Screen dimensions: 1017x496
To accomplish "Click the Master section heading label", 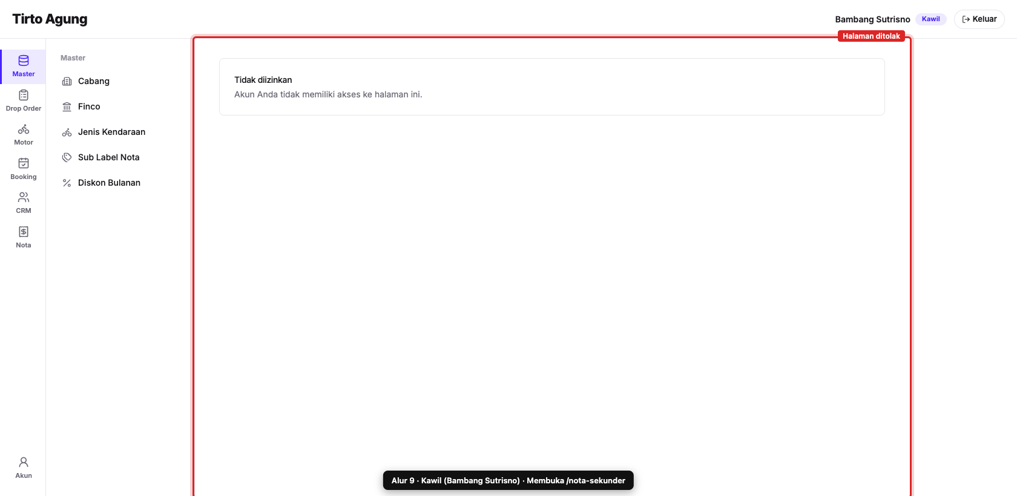I will click(73, 58).
